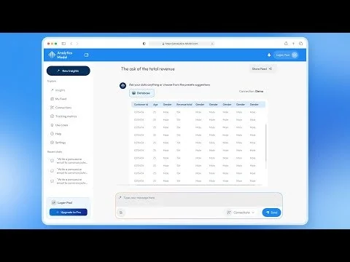Click the Connection: Demo label
350x262 pixels.
pos(251,92)
